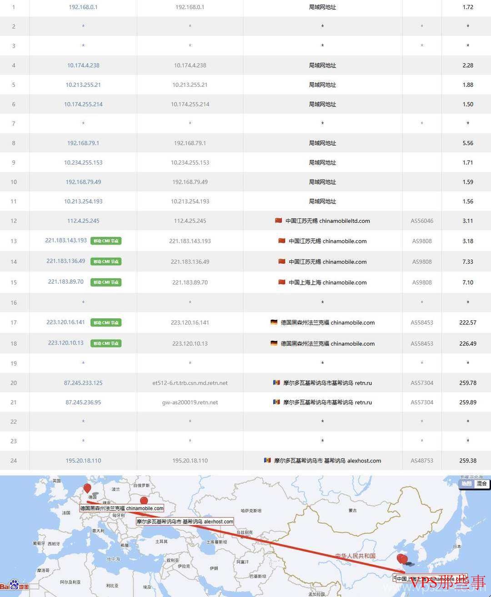Click the AS48753 cell

[422, 461]
